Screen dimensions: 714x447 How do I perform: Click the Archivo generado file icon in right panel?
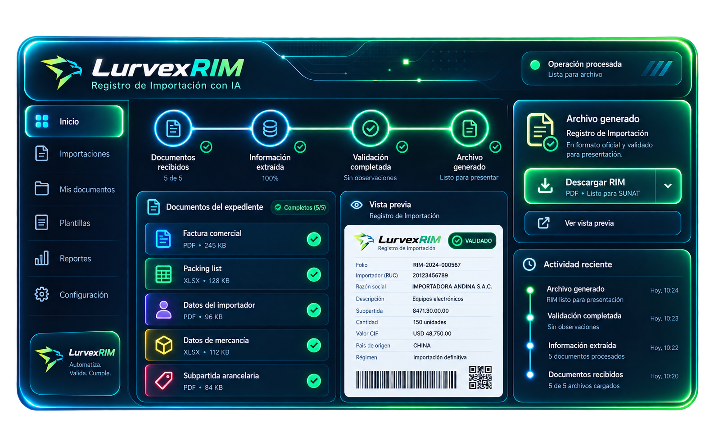(542, 132)
